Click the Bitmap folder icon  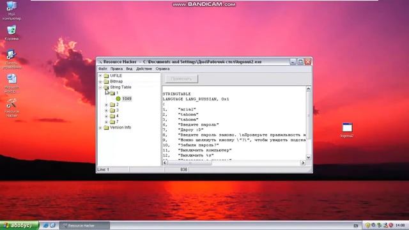(x=106, y=81)
